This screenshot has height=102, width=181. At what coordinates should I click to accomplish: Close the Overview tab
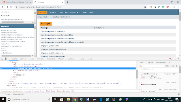click(62, 2)
